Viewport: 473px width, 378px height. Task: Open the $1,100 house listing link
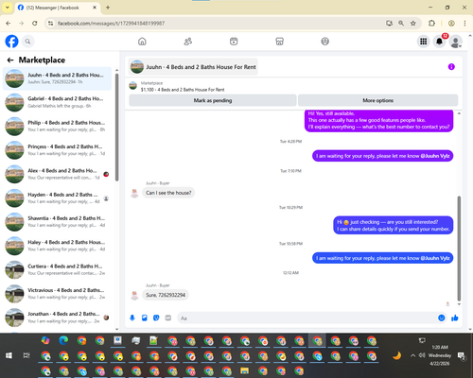click(183, 90)
